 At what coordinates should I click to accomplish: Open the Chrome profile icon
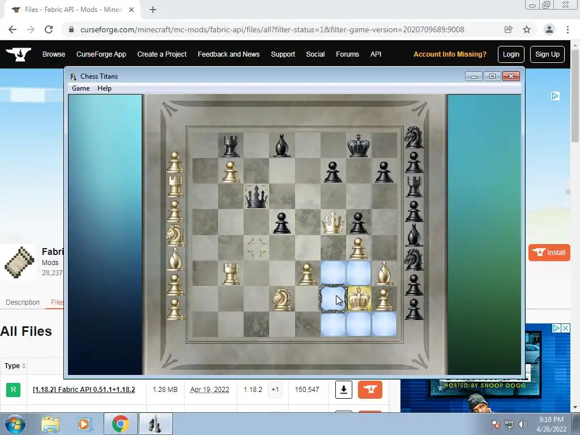549,29
